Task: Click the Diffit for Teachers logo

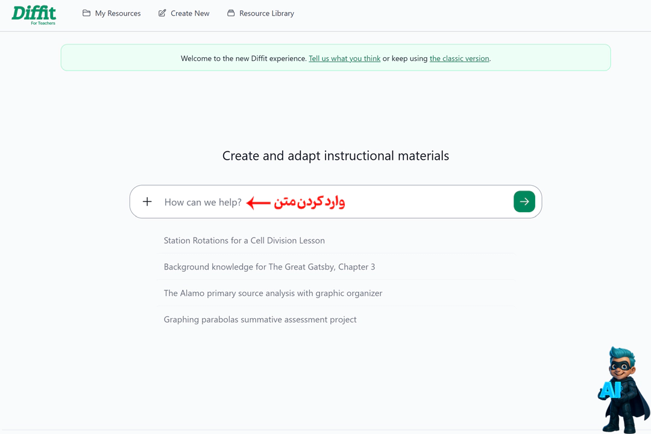Action: [x=34, y=14]
